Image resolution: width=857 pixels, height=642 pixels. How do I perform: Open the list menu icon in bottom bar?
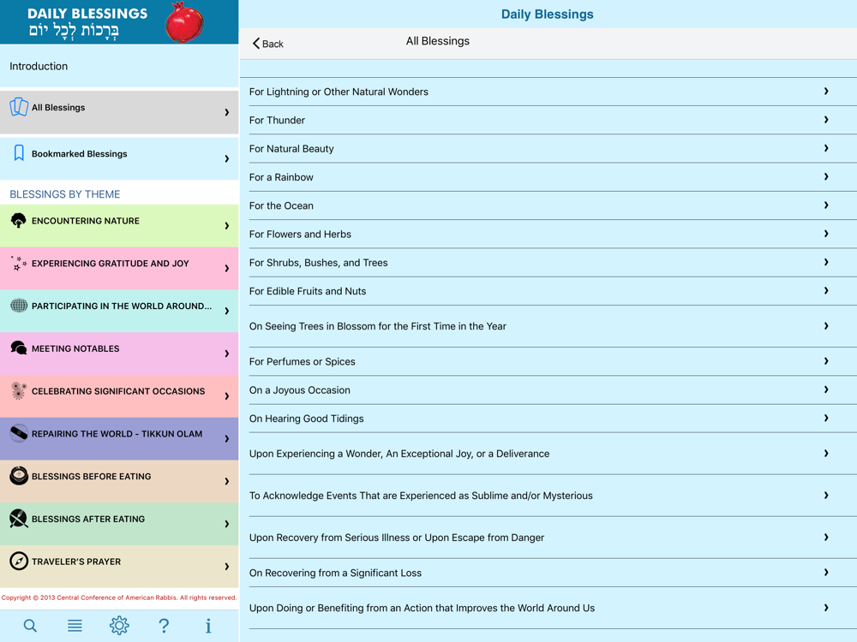point(75,626)
